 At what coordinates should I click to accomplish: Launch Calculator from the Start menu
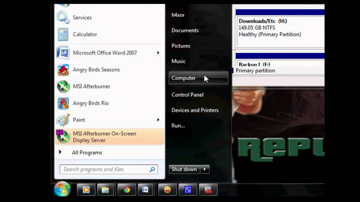point(110,34)
